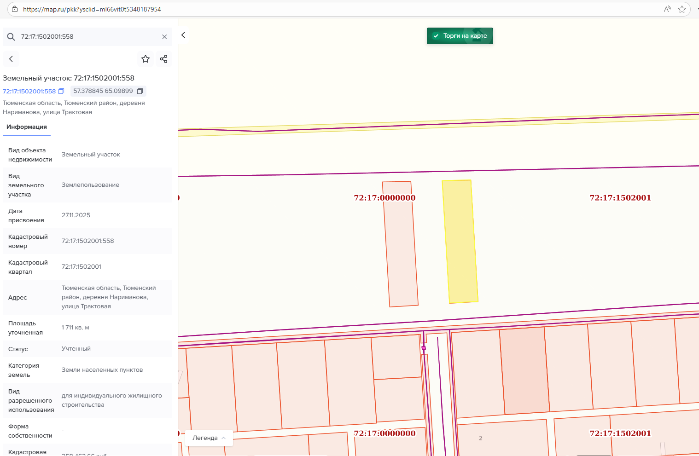Viewport: 699px width, 456px height.
Task: Click the browser address bar URL
Action: 92,9
